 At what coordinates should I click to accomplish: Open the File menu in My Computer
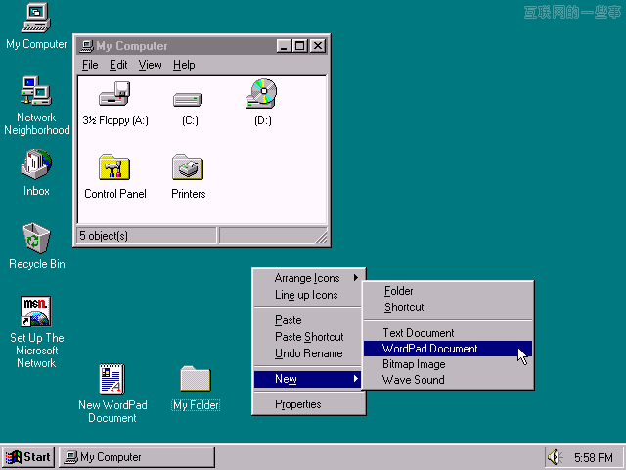pos(90,65)
